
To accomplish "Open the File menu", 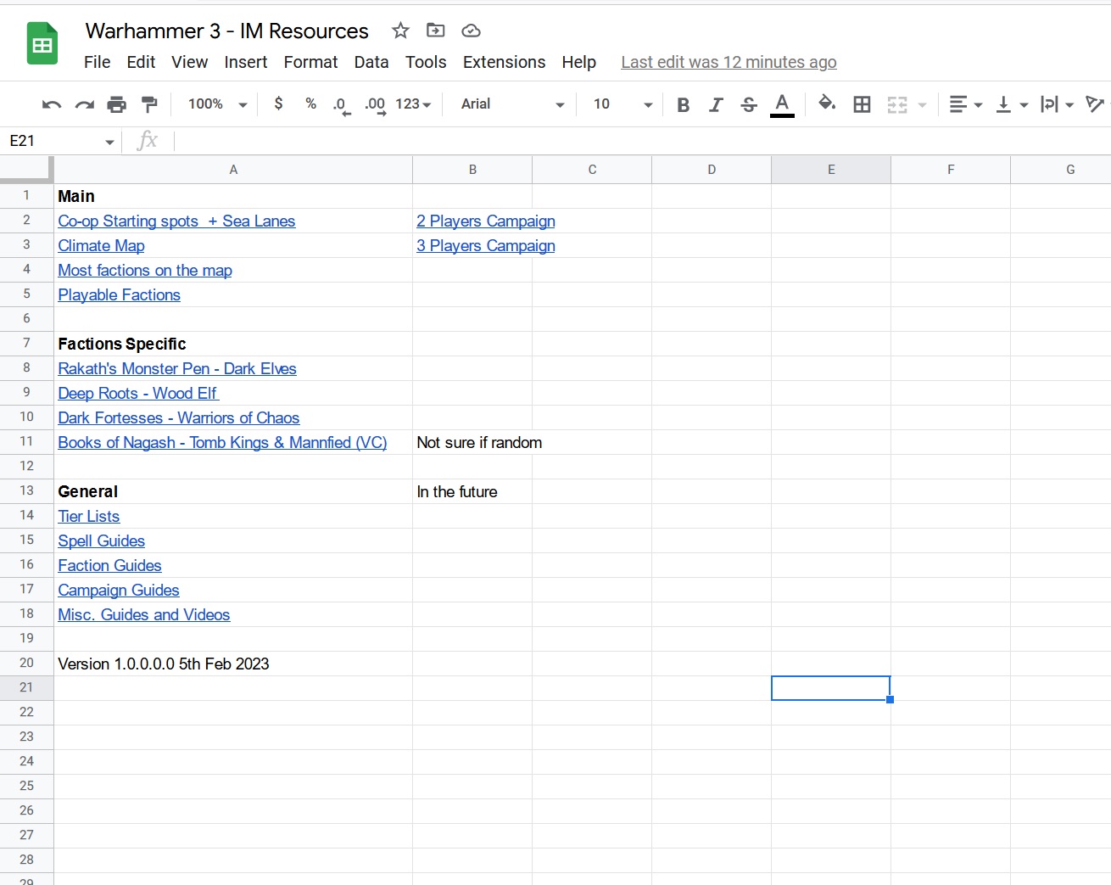I will tap(97, 62).
